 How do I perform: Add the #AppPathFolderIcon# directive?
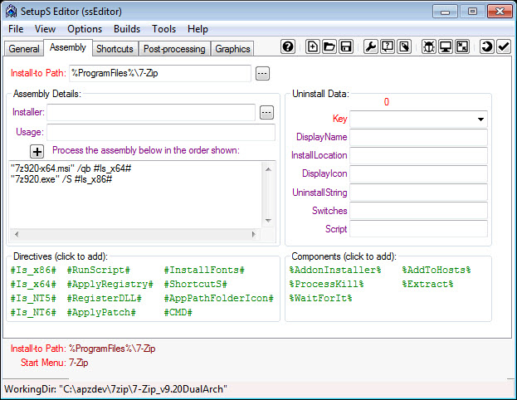point(218,299)
